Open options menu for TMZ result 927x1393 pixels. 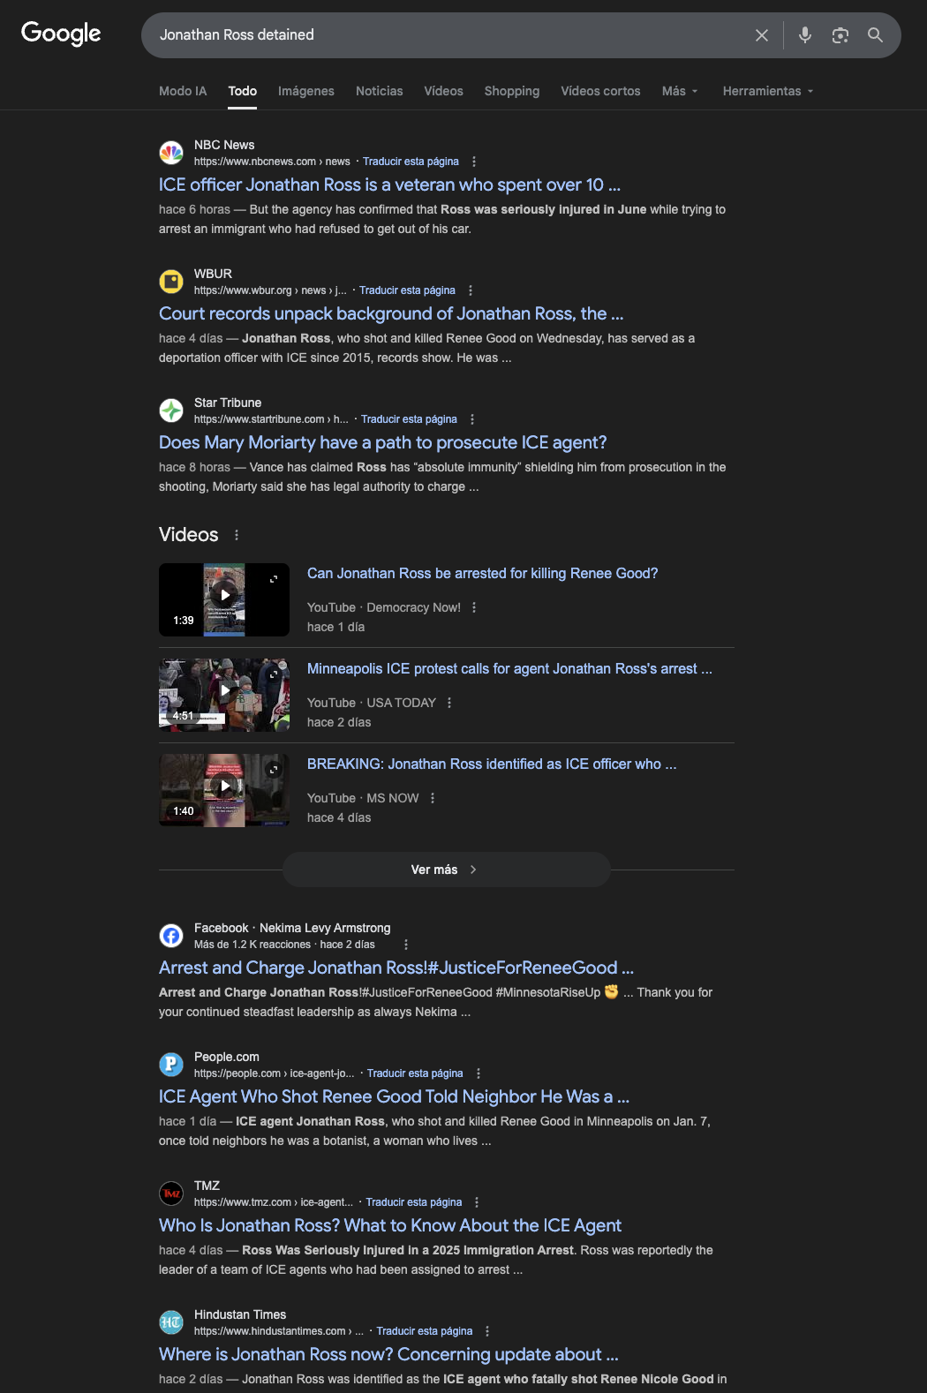click(477, 1202)
